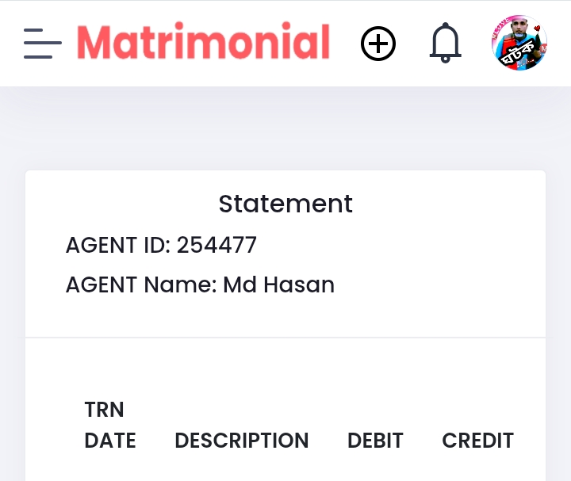Viewport: 571px width, 481px height.
Task: Click the DEBIT column header
Action: pos(375,441)
